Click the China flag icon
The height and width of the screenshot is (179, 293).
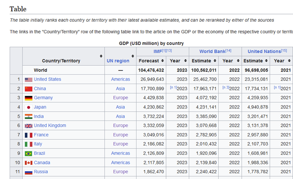[x=29, y=89]
